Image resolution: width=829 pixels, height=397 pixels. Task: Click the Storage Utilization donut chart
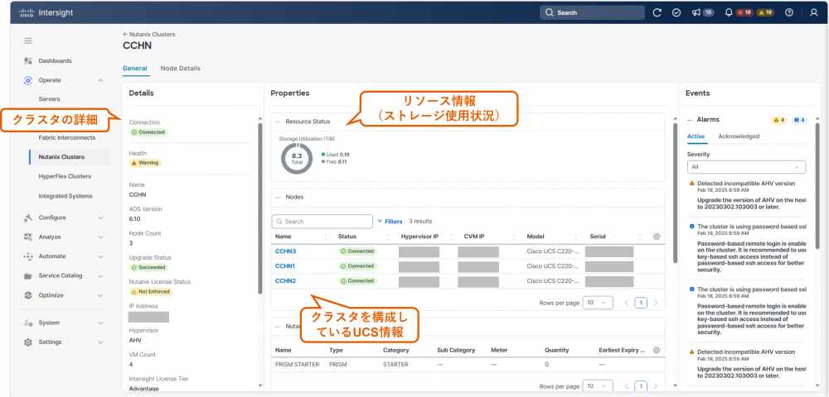coord(297,159)
